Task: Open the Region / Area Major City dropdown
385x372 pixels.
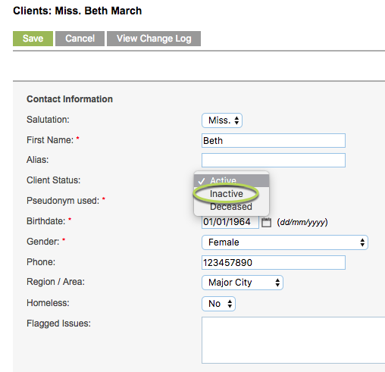Action: pos(243,283)
